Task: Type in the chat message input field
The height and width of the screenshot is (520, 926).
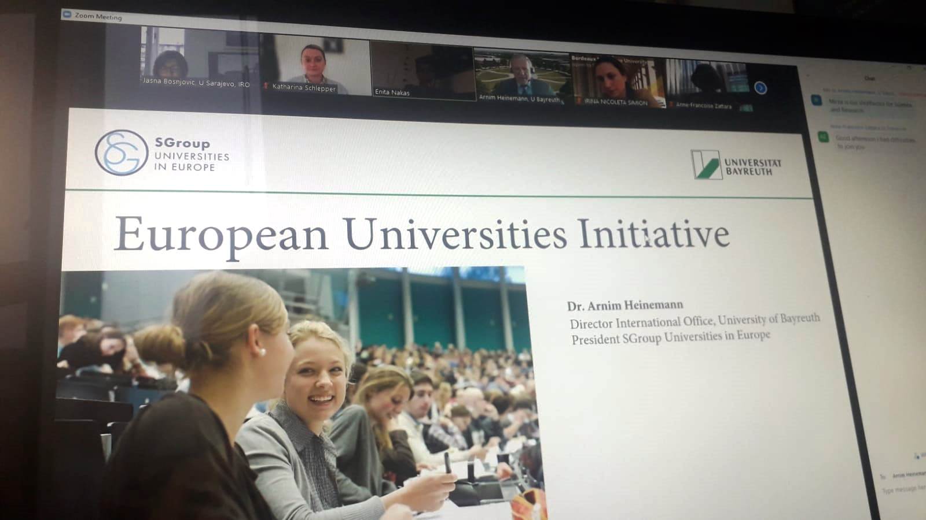Action: [x=903, y=491]
